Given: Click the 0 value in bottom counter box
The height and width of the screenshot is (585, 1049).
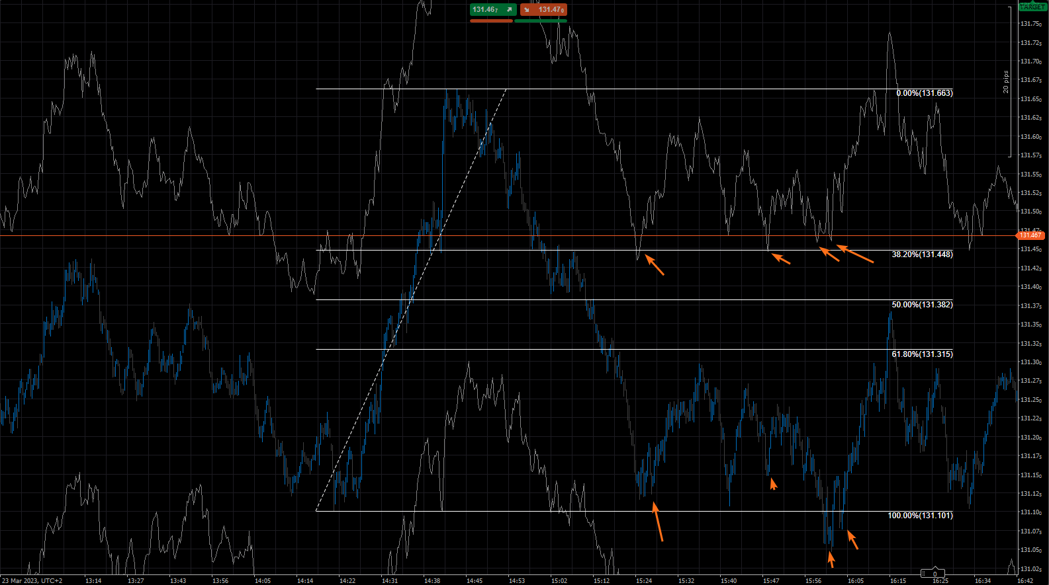Looking at the screenshot, I should click(x=935, y=574).
